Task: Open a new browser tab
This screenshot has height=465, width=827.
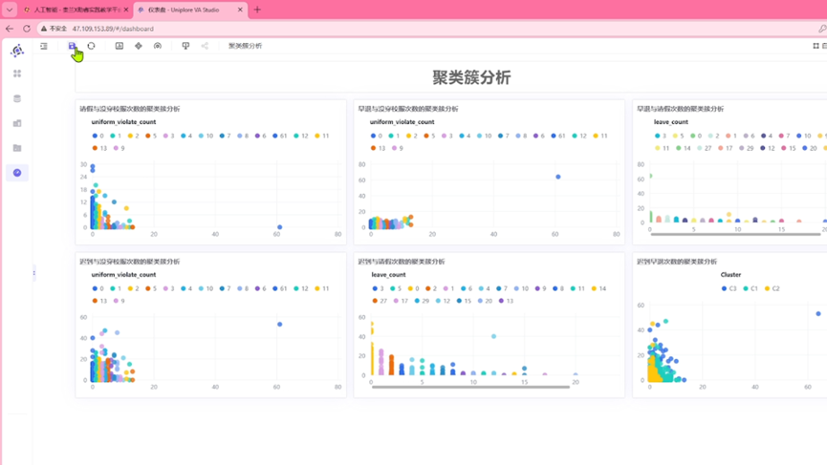Action: 257,10
